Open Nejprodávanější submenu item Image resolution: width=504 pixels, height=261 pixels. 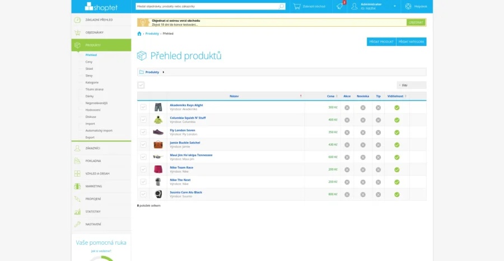pos(96,103)
